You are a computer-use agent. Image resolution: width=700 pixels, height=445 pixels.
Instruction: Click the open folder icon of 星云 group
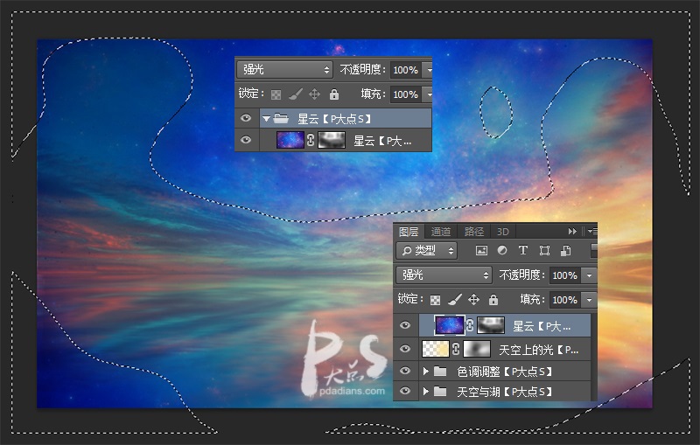(281, 118)
